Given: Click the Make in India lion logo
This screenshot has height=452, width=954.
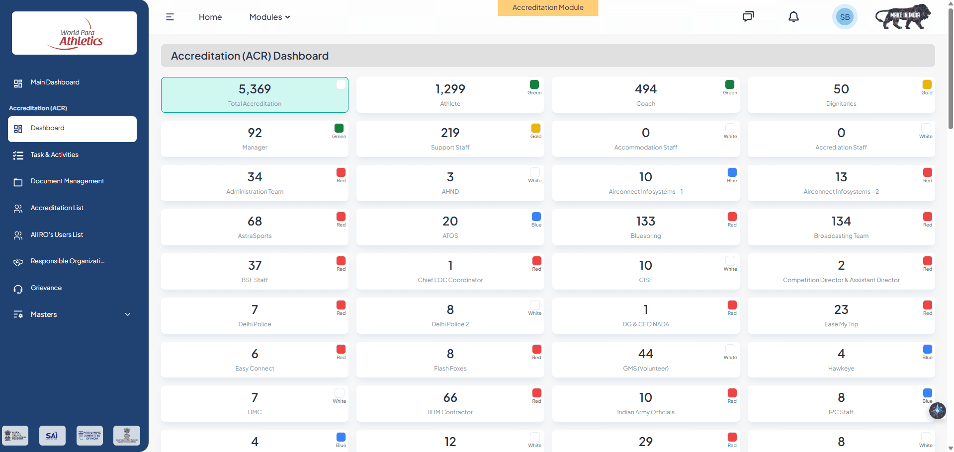Looking at the screenshot, I should [x=903, y=17].
